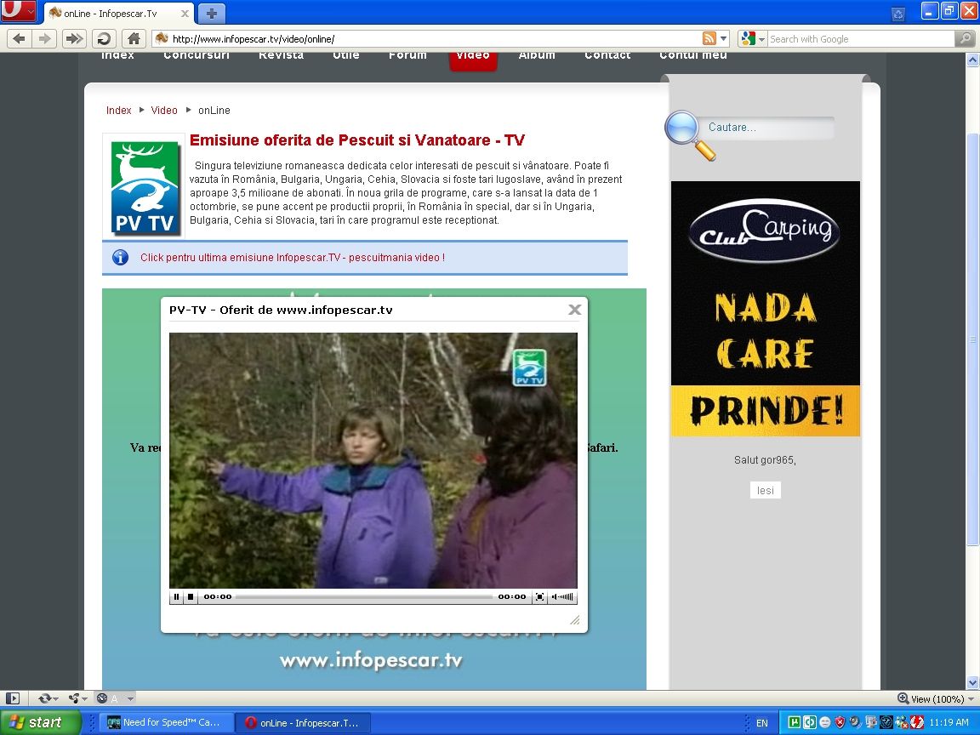This screenshot has height=735, width=980.
Task: Toggle fullscreen mode in video player
Action: (x=539, y=597)
